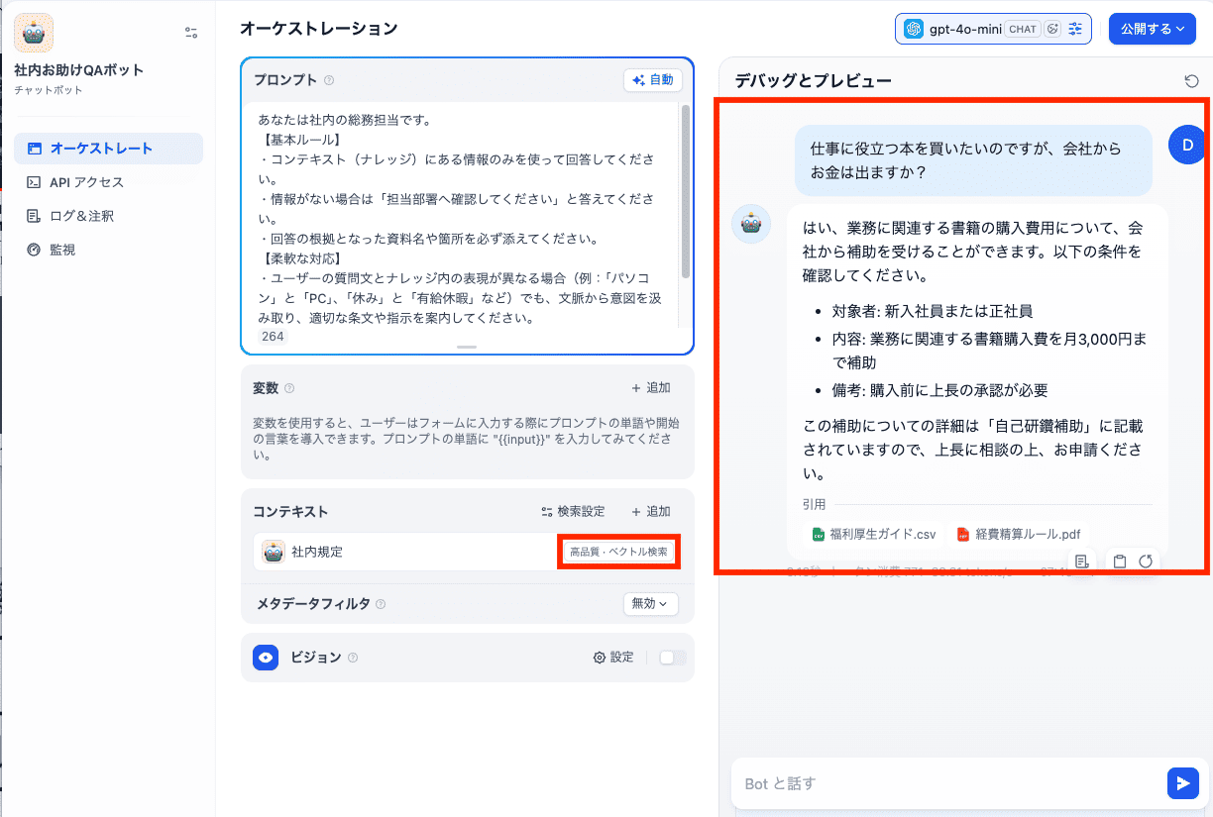Screen dimensions: 1213x817
Task: Open 検索設定 retrieval settings
Action: pyautogui.click(x=573, y=512)
